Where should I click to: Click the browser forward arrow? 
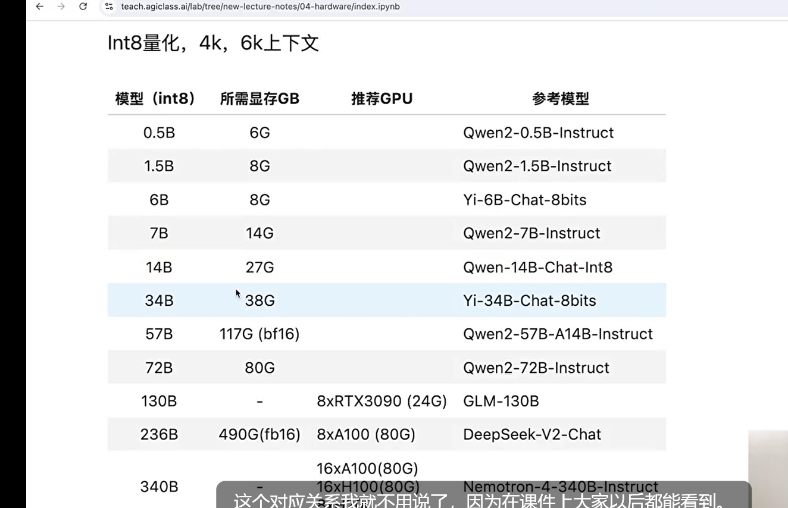[x=61, y=7]
